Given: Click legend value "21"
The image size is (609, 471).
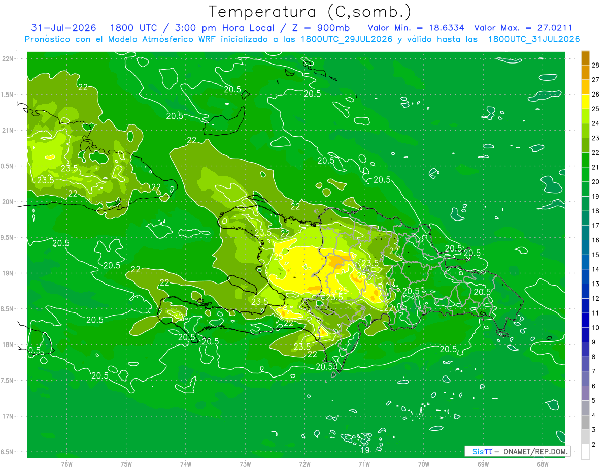Looking at the screenshot, I should (596, 167).
